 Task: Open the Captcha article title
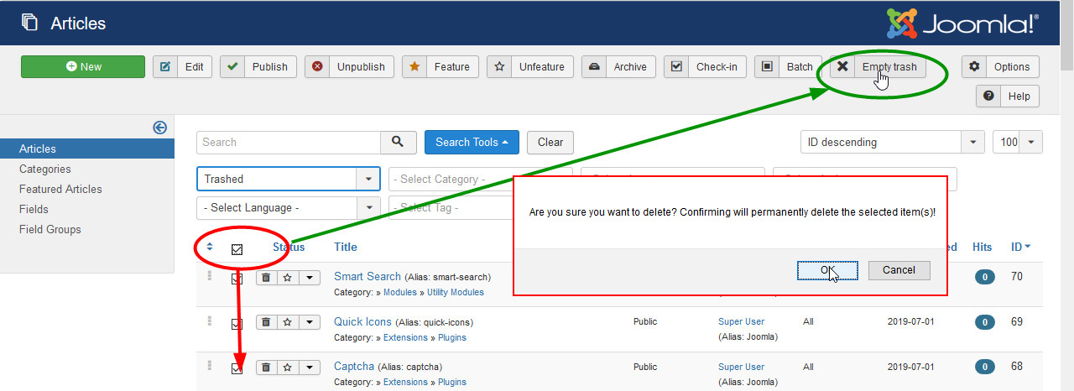(x=354, y=366)
